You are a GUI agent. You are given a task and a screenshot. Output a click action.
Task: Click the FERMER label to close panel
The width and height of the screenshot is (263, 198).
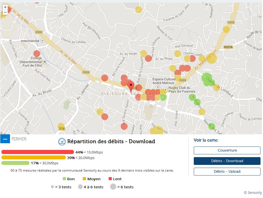(x=19, y=139)
